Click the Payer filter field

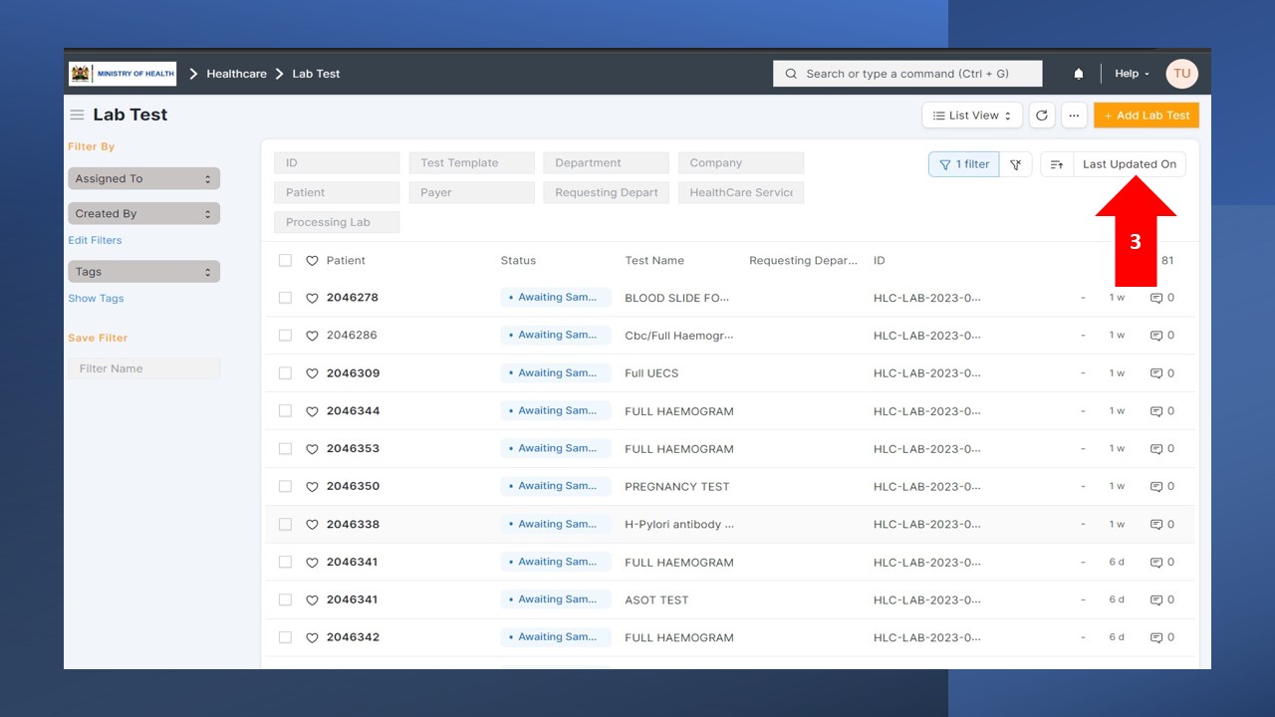click(471, 193)
